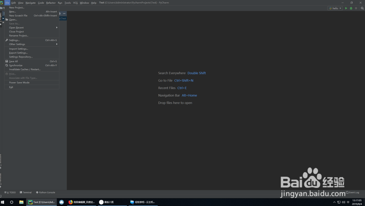Click the network tray icon
The image size is (365, 206).
pyautogui.click(x=339, y=202)
